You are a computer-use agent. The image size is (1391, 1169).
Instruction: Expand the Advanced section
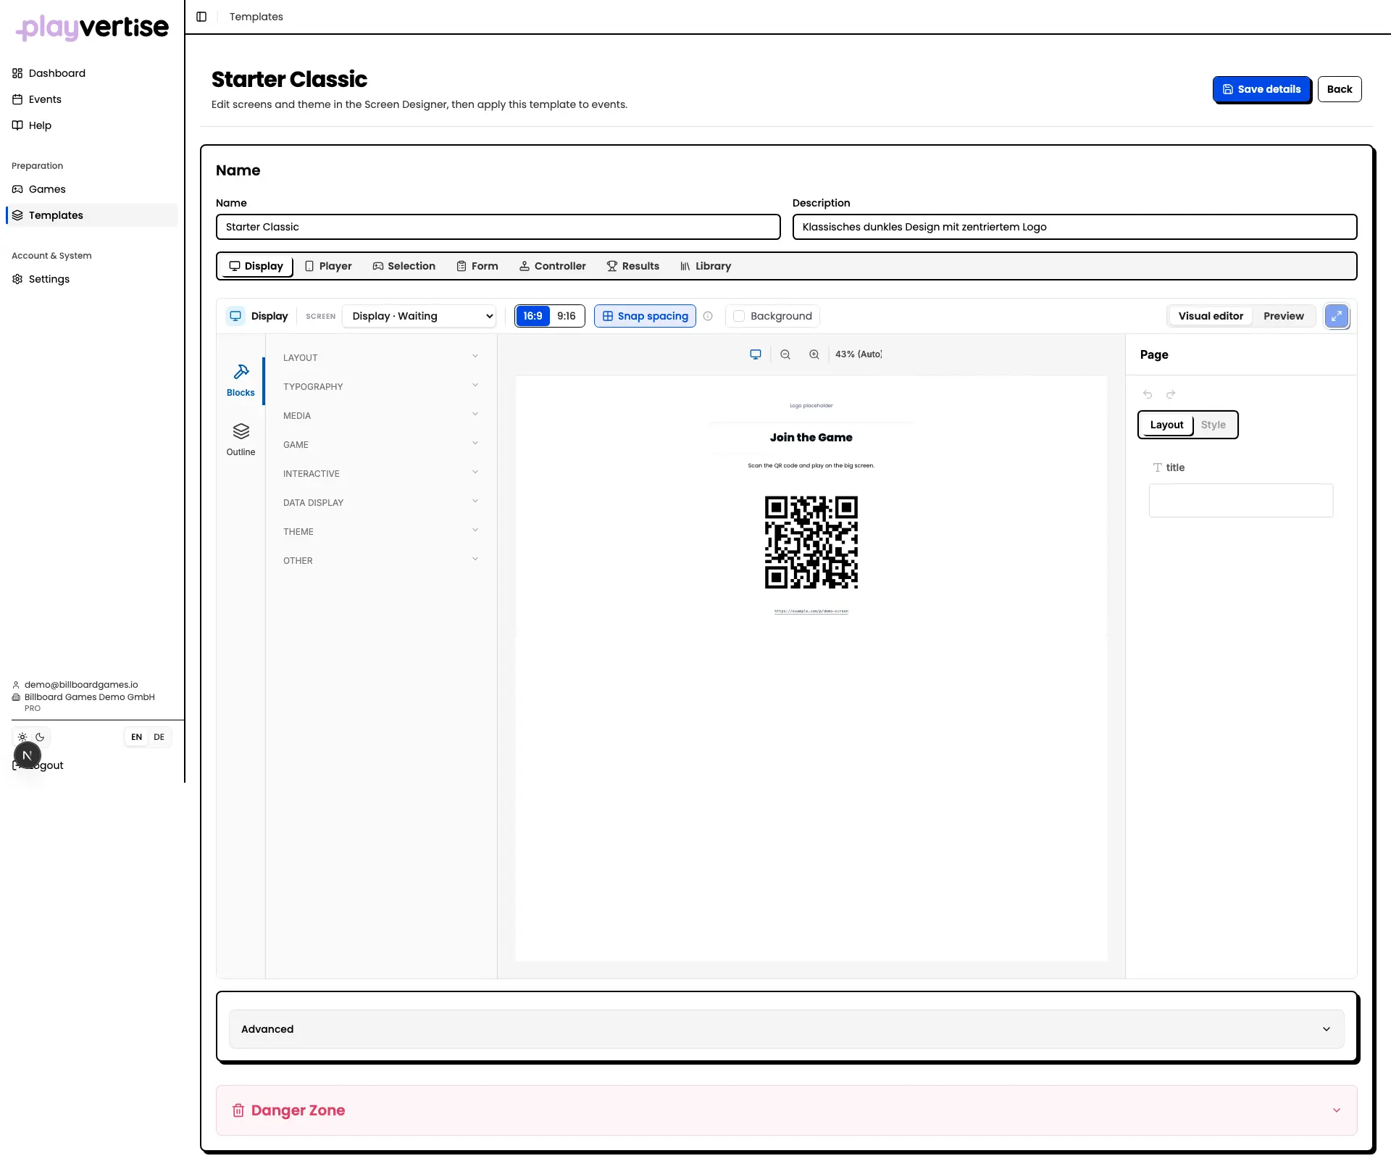coord(786,1029)
